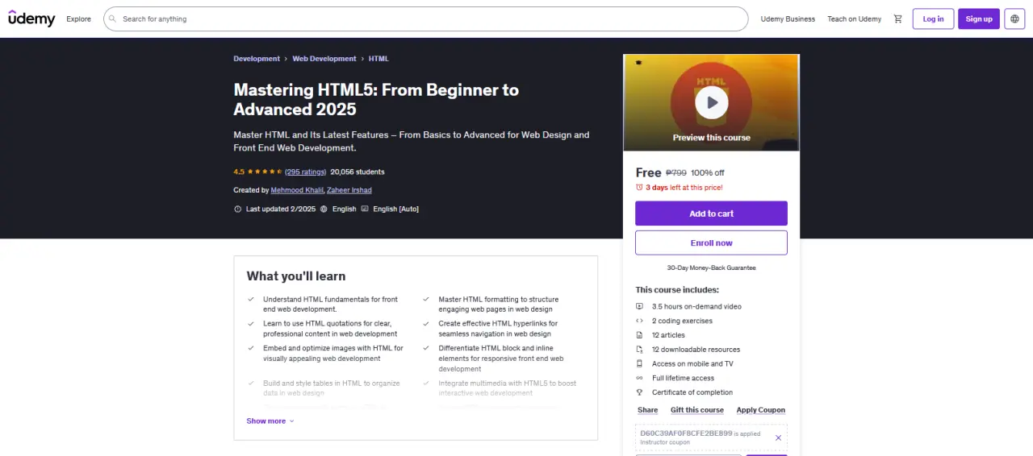Click the course title Mastering HTML5 heading
Viewport: 1033px width, 456px height.
[376, 100]
